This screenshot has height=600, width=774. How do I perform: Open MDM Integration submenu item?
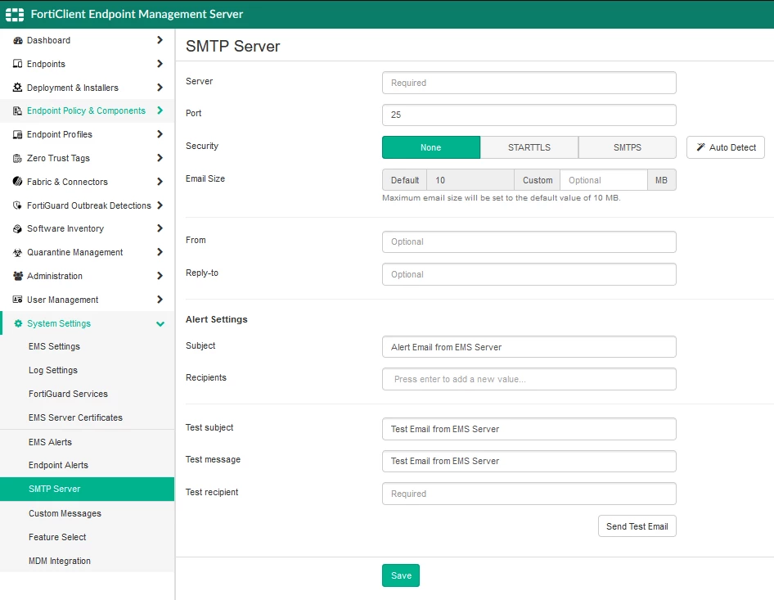(x=87, y=561)
